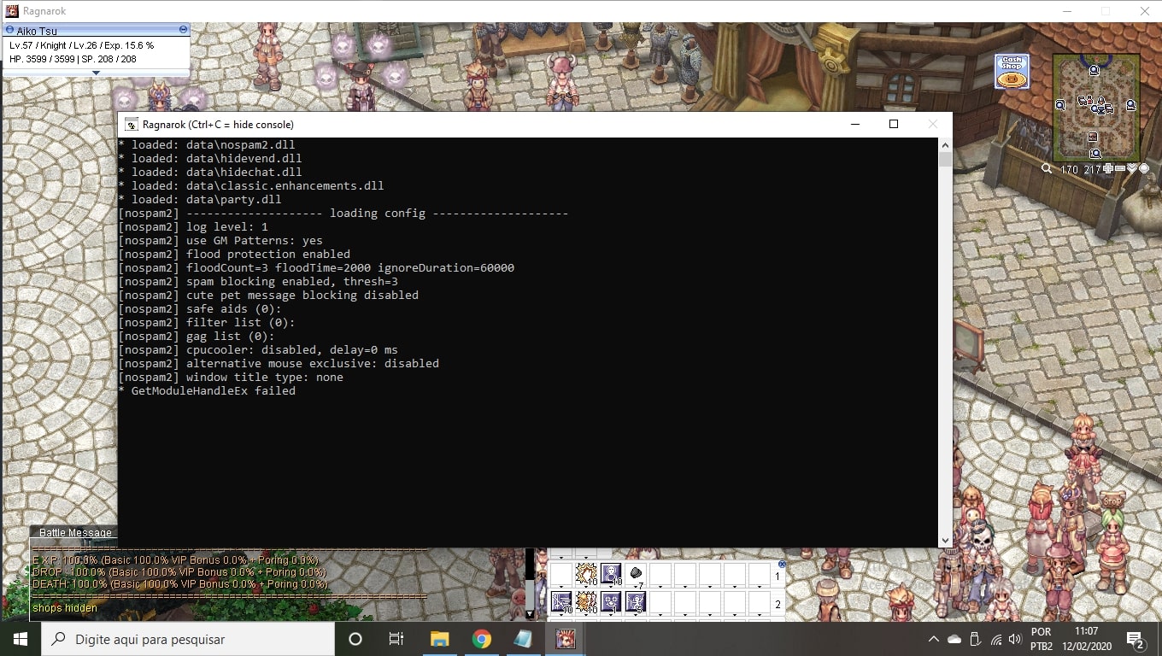Viewport: 1162px width, 656px height.
Task: Click the HP and SP status line
Action: [73, 59]
